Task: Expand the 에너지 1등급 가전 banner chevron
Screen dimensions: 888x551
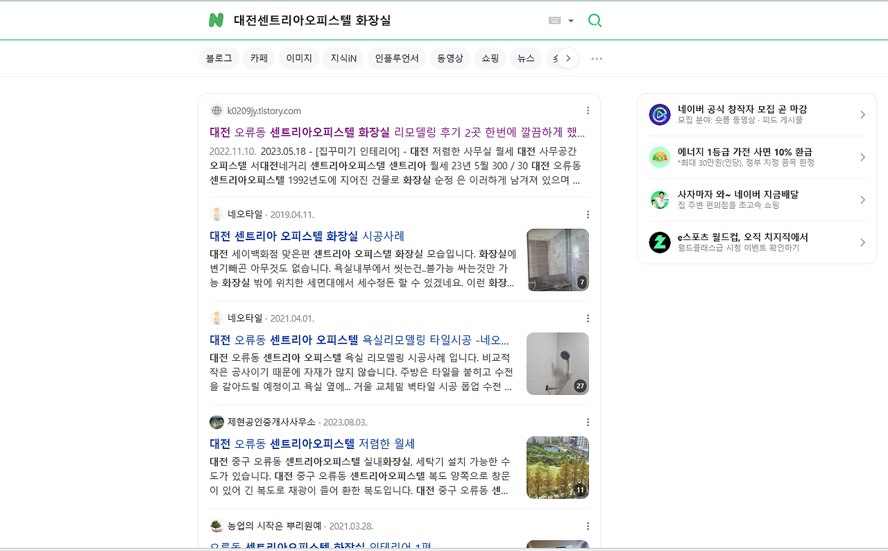Action: [862, 158]
